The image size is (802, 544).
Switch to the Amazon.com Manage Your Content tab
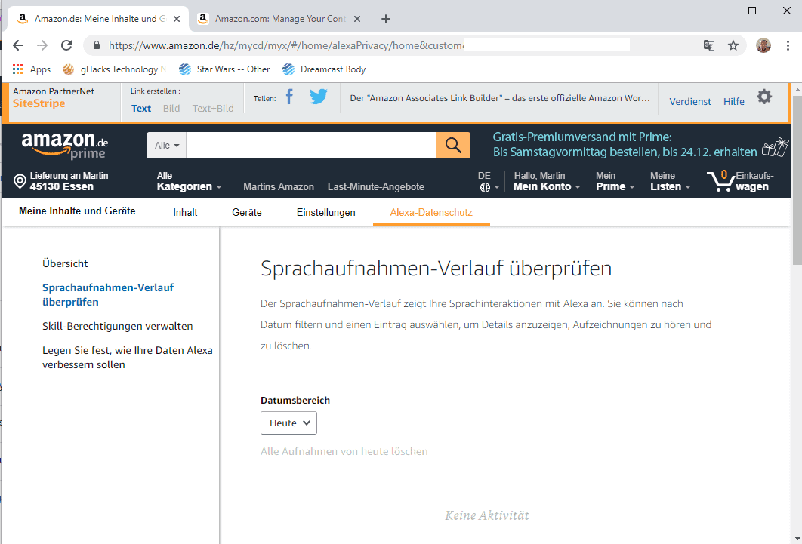click(279, 19)
